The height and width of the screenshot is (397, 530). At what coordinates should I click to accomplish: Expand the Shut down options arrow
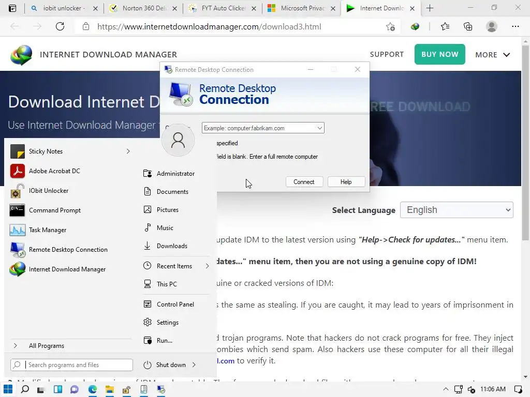194,364
